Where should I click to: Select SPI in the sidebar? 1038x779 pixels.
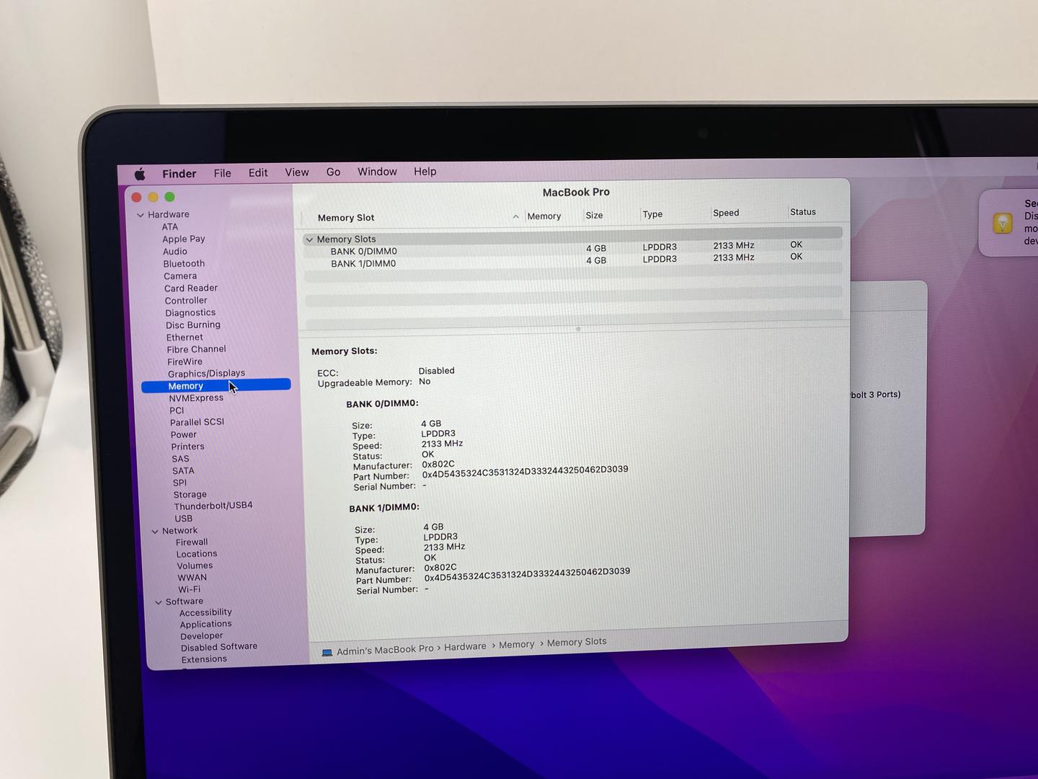pos(179,483)
